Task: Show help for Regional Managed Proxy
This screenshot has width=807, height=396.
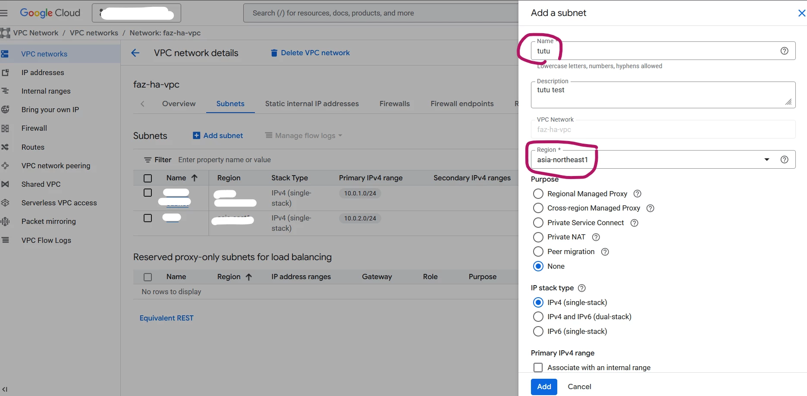Action: point(637,194)
